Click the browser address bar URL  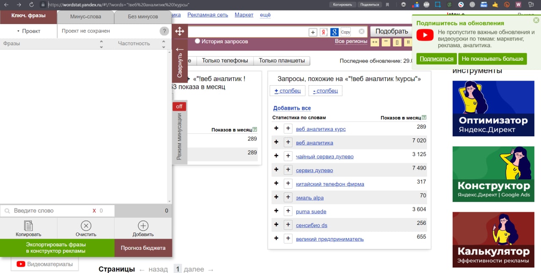point(118,5)
